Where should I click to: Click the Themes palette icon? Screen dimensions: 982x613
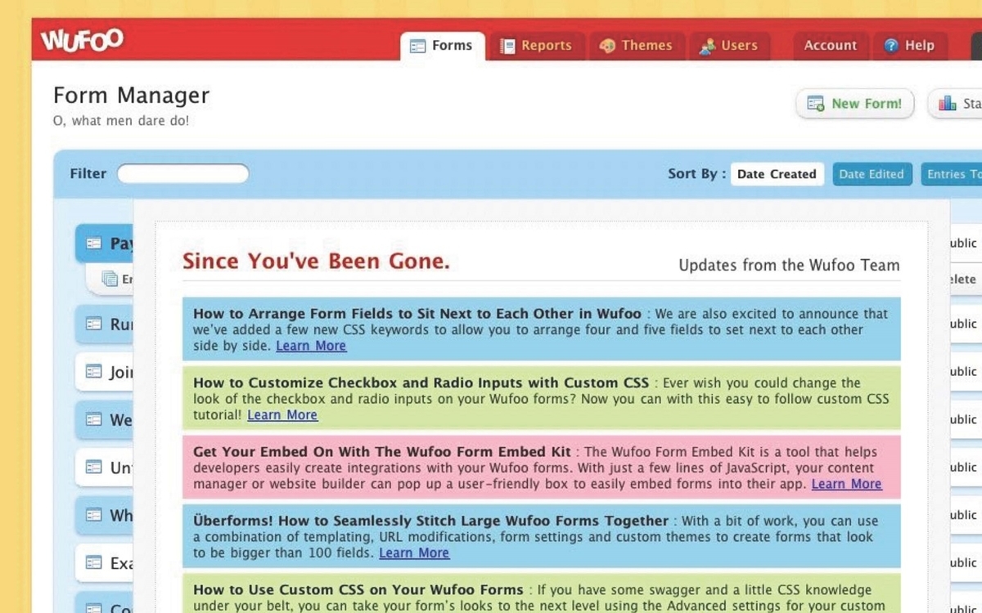607,46
